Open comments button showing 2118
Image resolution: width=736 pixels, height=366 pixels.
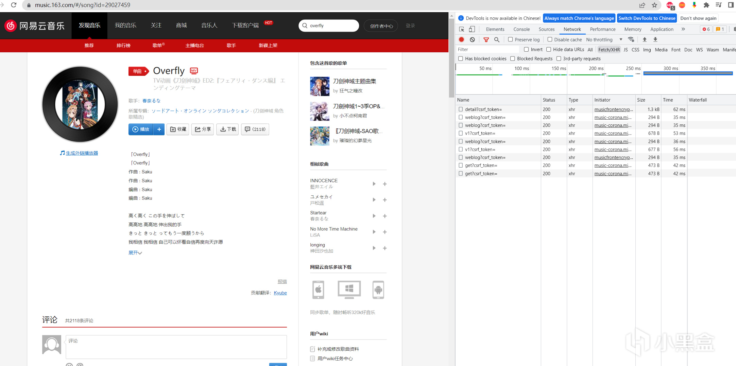click(255, 129)
